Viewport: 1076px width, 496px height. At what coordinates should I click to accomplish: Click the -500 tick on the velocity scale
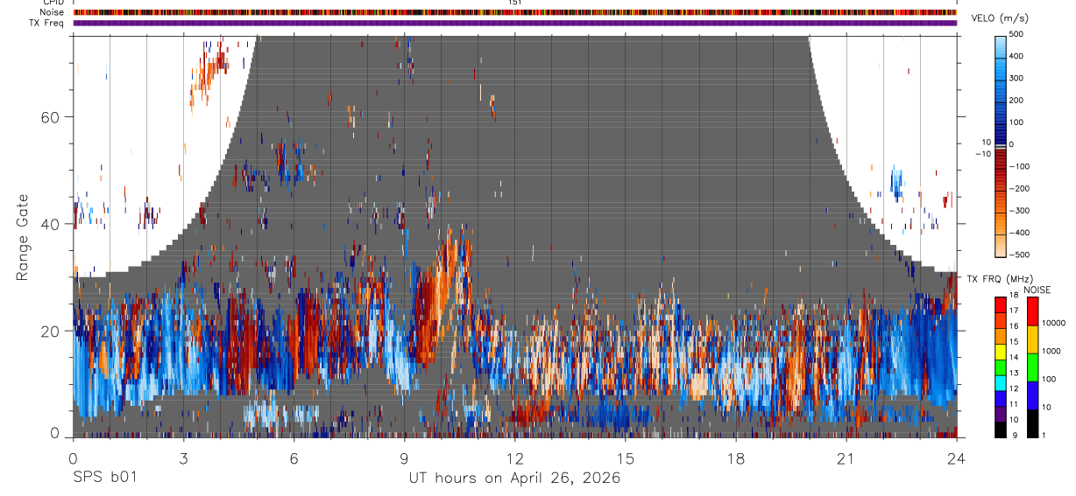[x=1020, y=255]
